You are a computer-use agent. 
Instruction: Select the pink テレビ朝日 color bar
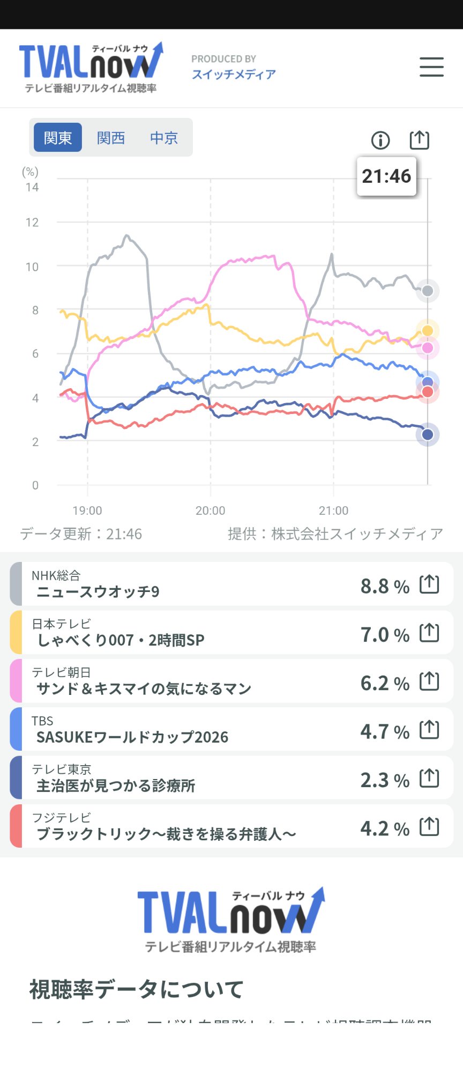(x=16, y=681)
